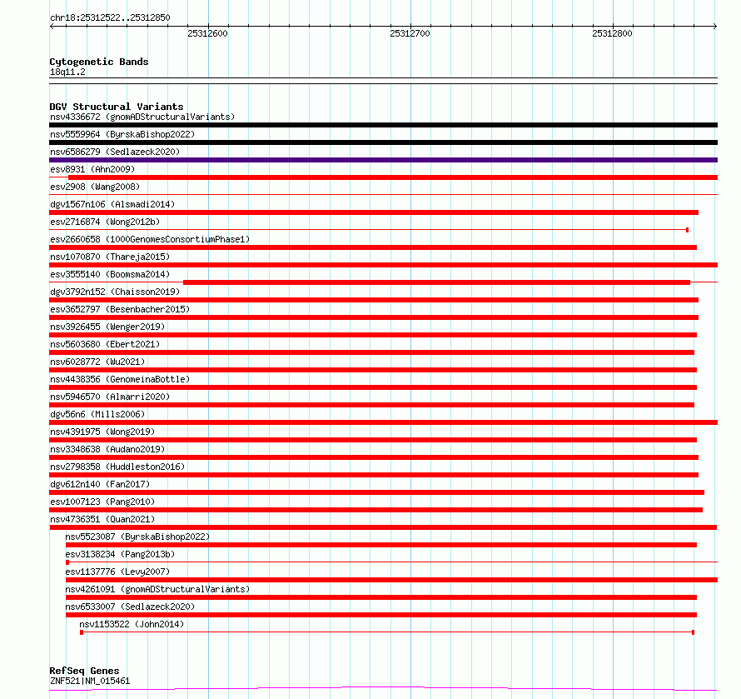The height and width of the screenshot is (699, 741).
Task: Open variant esv2908 (Wang2008)
Action: coord(95,187)
